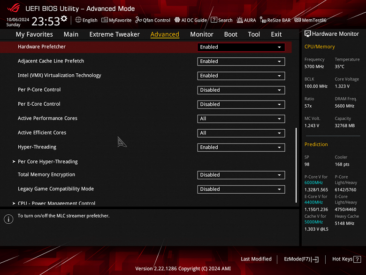Image resolution: width=366 pixels, height=275 pixels.
Task: Click the 10/06/2024 date text
Action: (18, 20)
